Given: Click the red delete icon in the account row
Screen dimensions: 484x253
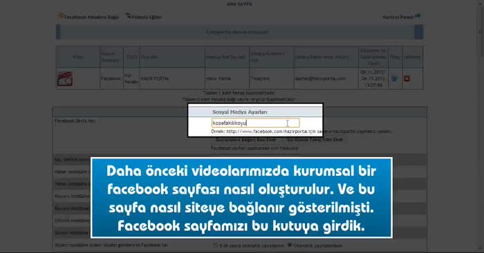Looking at the screenshot, I should tap(407, 79).
